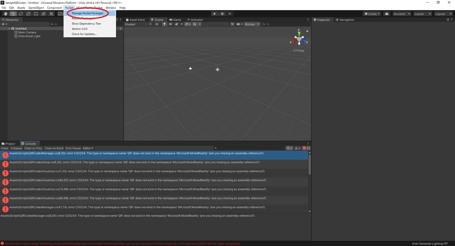The image size is (455, 246).
Task: Click the Pause button
Action: tap(222, 14)
